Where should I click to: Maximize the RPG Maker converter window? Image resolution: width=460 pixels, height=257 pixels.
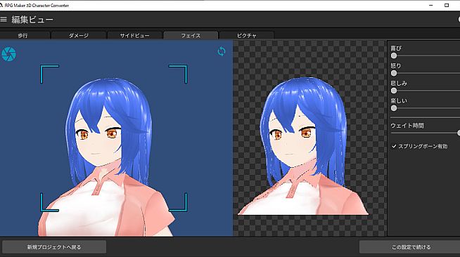point(447,6)
